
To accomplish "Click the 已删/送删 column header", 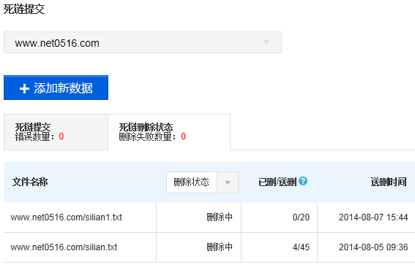I will (x=277, y=182).
